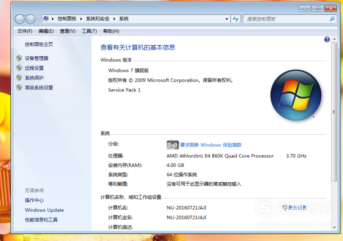Click the Windows logo image
Image resolution: width=343 pixels, height=241 pixels.
click(296, 95)
